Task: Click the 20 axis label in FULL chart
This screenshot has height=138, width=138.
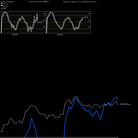Action: pyautogui.click(x=89, y=27)
